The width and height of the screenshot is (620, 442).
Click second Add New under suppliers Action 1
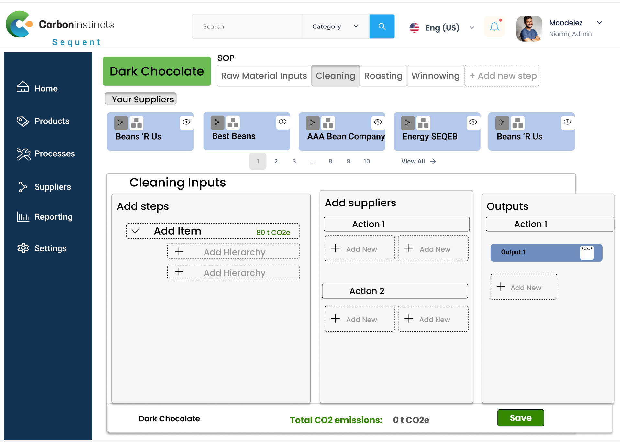tap(433, 249)
